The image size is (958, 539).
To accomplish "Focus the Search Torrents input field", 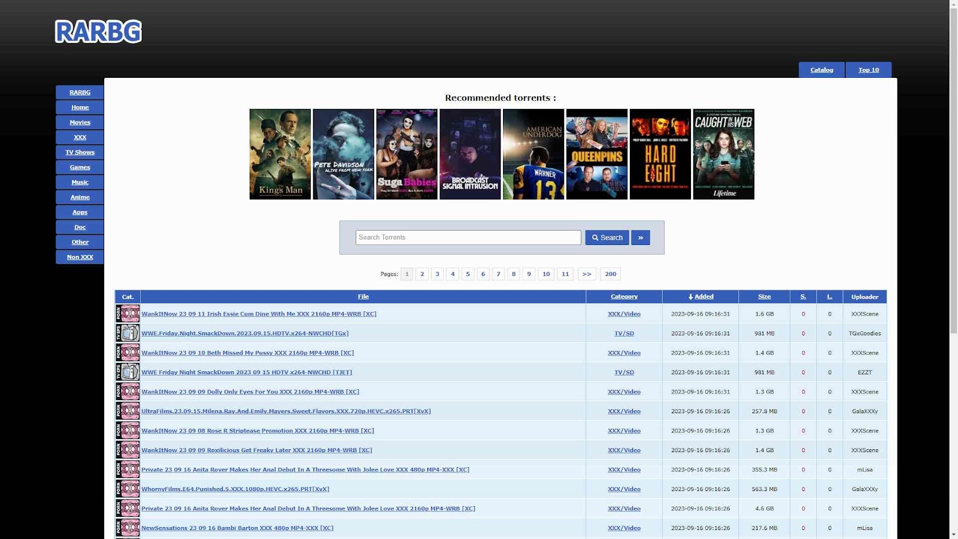I will (x=468, y=238).
